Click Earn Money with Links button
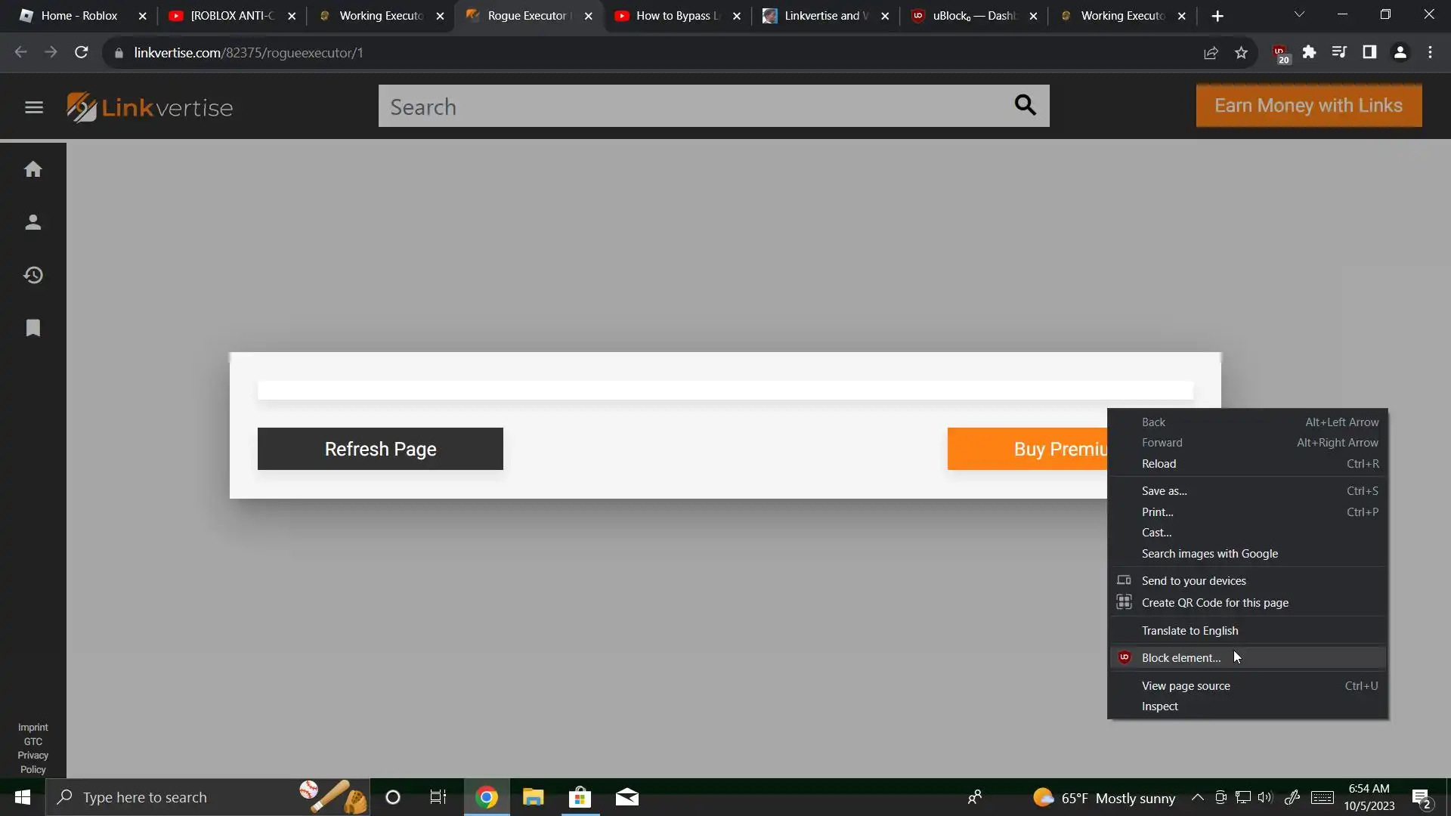1451x816 pixels. (1308, 106)
